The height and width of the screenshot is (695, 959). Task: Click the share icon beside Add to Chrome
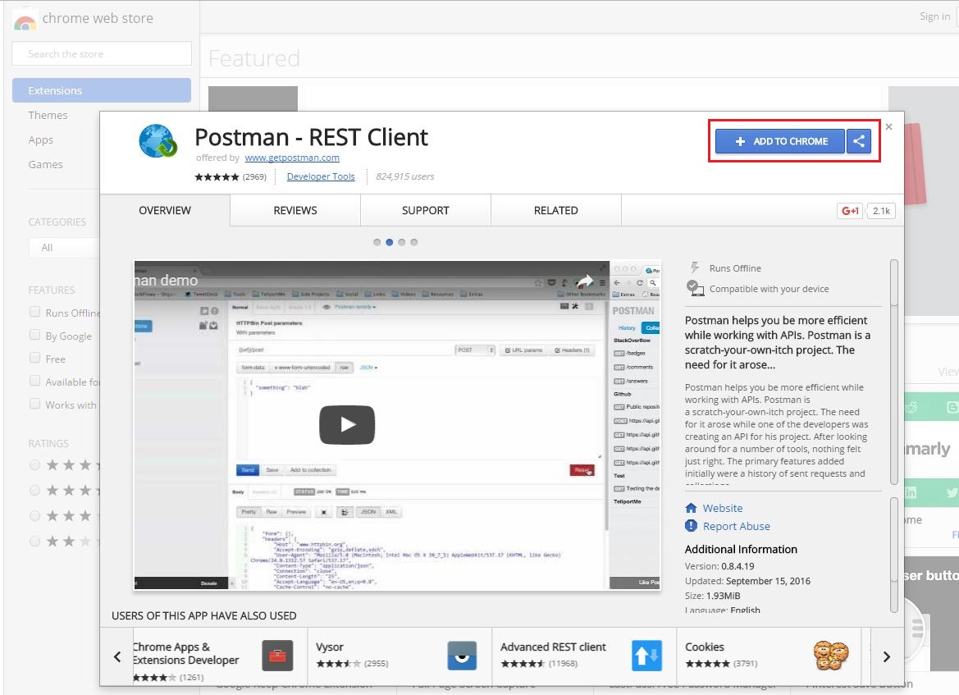(859, 141)
